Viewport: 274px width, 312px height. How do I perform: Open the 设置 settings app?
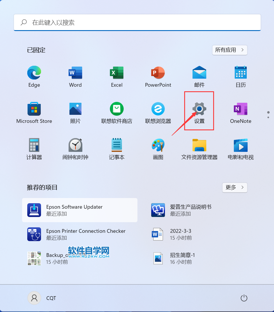(x=199, y=113)
